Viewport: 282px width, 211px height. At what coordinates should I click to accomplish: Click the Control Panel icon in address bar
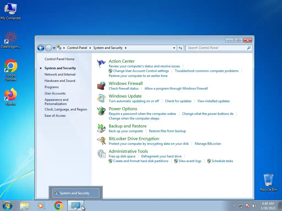(59, 48)
